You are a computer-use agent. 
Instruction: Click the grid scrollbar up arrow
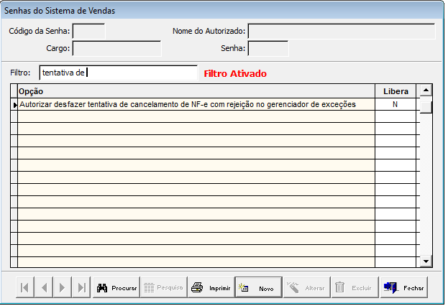pyautogui.click(x=426, y=91)
